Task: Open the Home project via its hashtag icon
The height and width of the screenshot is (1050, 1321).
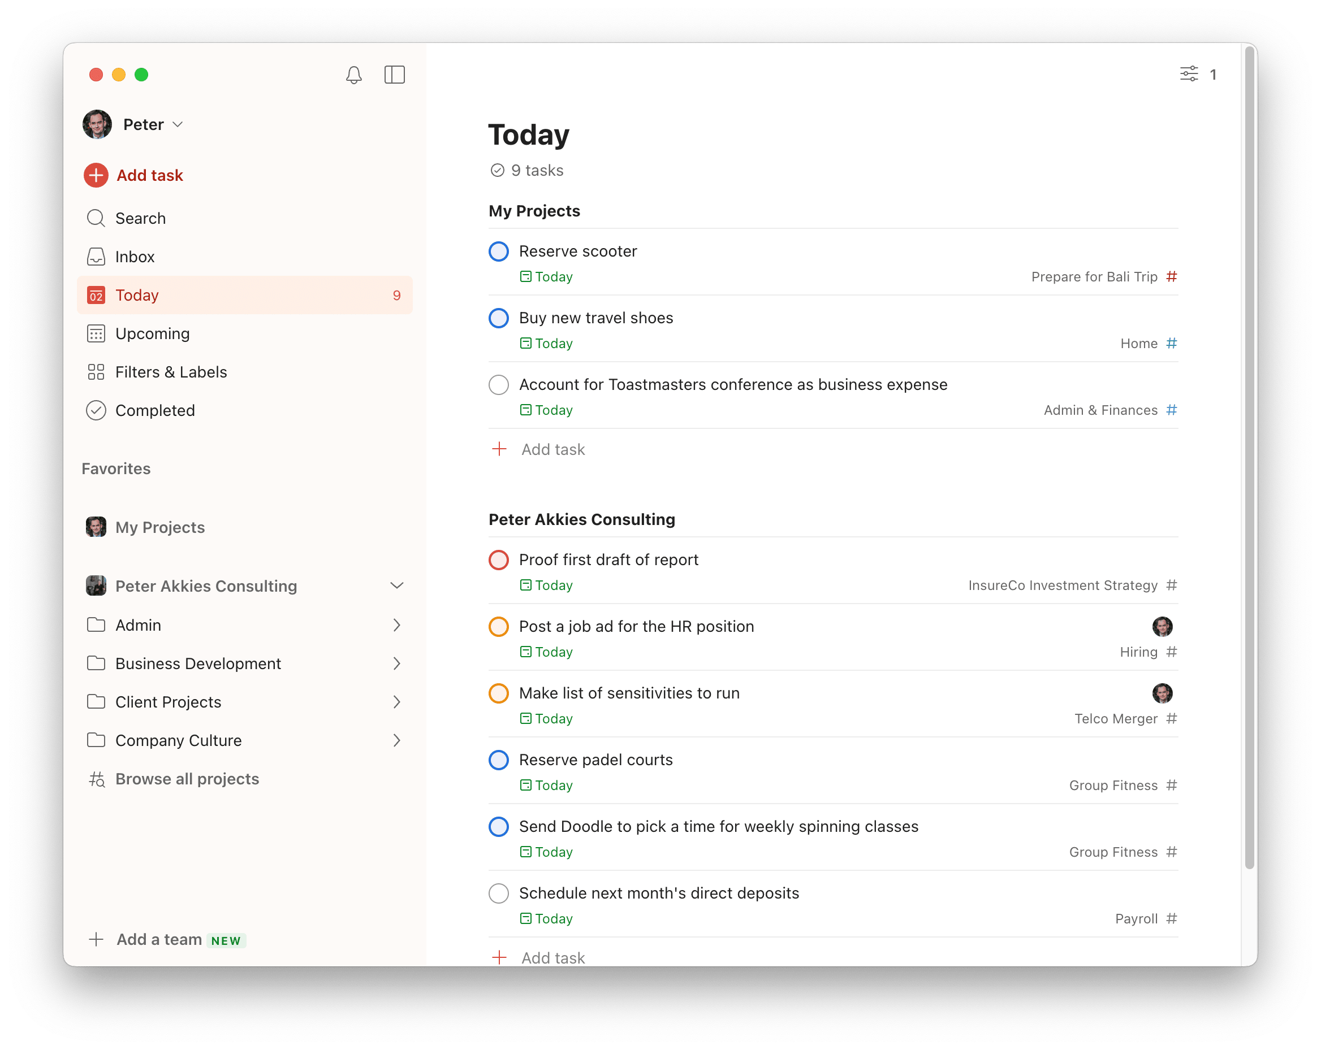Action: click(1172, 344)
